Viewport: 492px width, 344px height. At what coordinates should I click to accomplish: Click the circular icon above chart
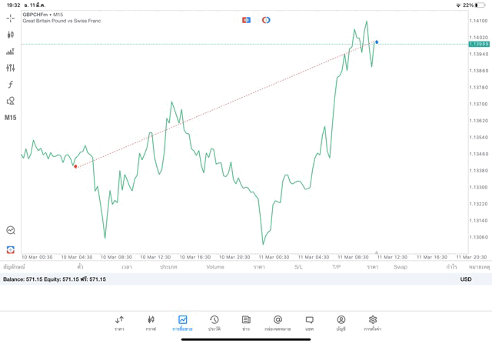coord(266,20)
